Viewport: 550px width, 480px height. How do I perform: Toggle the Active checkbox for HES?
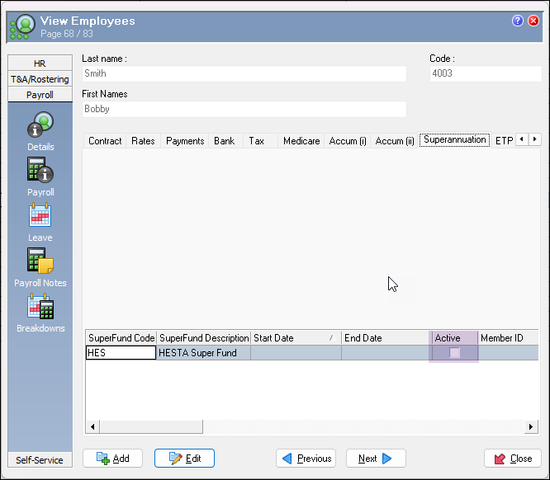[454, 352]
